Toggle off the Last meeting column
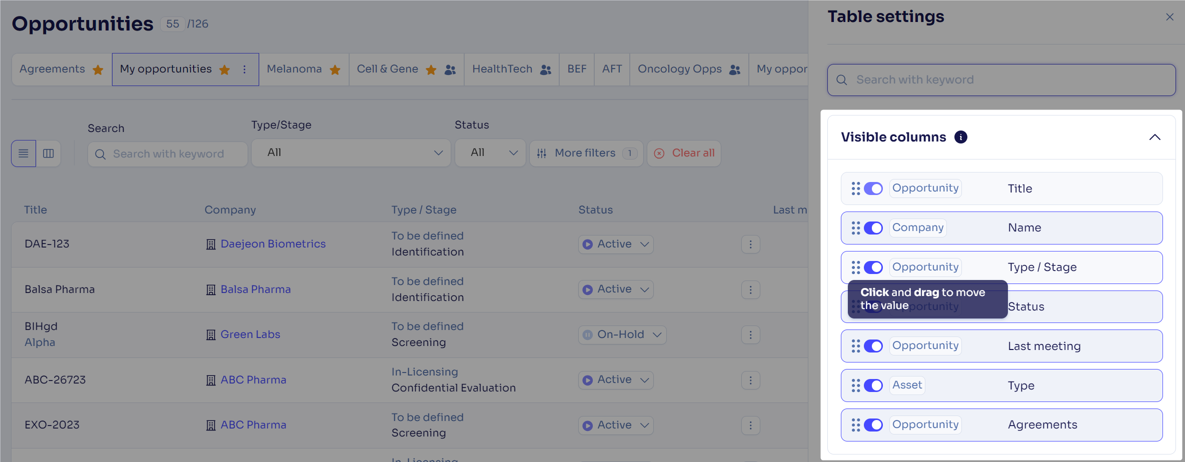This screenshot has width=1185, height=462. (x=873, y=346)
